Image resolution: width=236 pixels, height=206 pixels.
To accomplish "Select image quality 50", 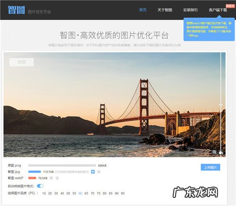I will point(68,193).
